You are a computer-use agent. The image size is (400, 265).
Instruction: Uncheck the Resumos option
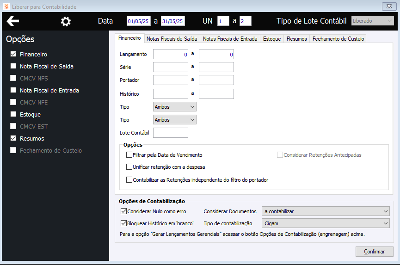click(13, 138)
